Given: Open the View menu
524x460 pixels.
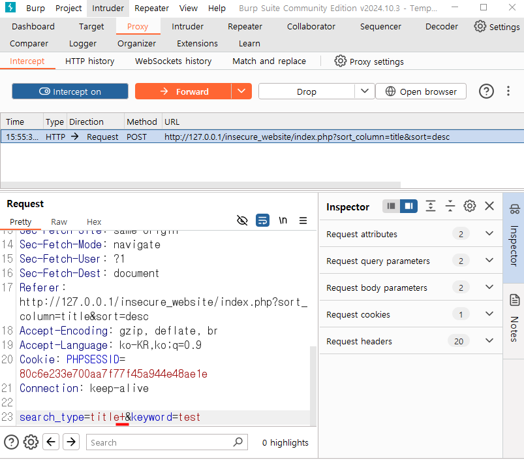Looking at the screenshot, I should click(x=188, y=8).
